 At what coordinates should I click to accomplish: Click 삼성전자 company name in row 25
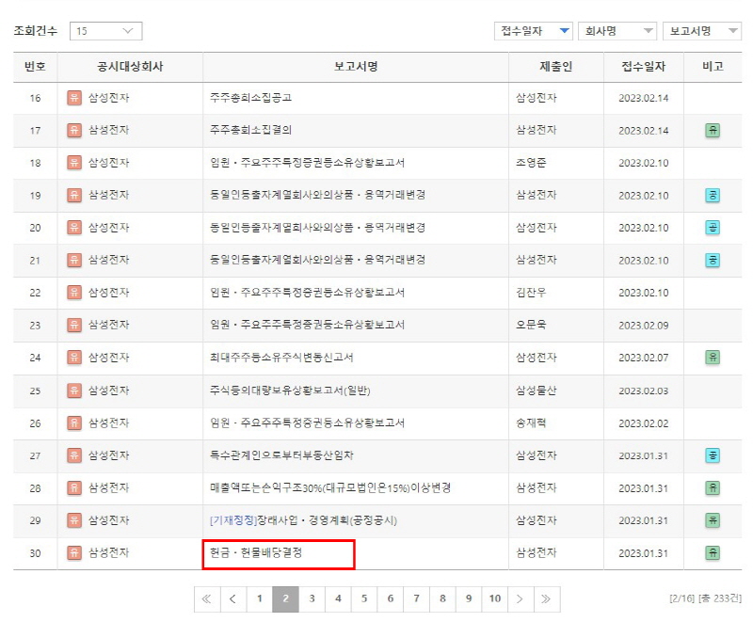coord(109,391)
